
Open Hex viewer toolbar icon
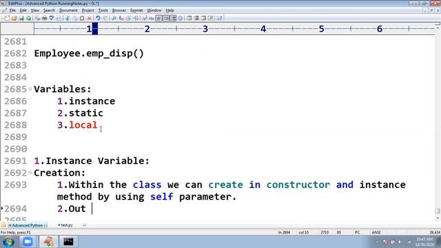coord(152,19)
